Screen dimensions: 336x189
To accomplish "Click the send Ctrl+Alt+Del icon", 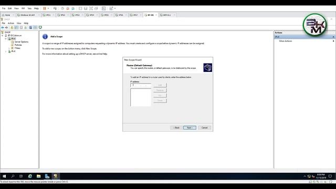I will tap(55, 8).
